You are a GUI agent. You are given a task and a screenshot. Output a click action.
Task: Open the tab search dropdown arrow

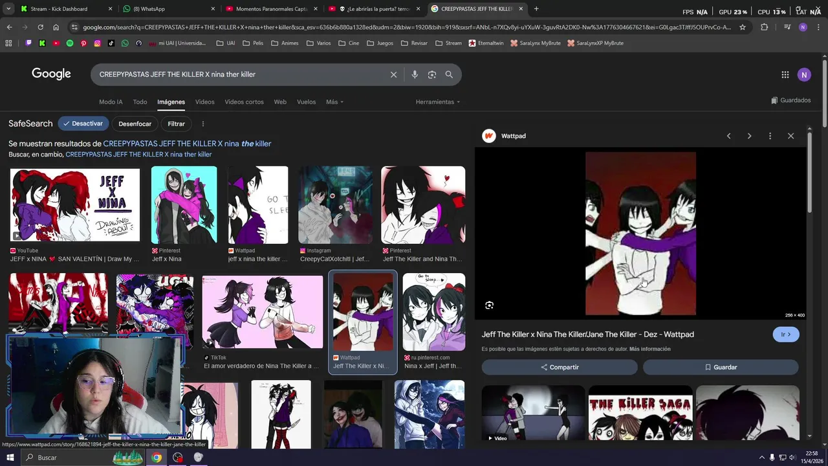(x=8, y=9)
